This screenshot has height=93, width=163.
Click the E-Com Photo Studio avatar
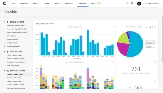[139, 4]
